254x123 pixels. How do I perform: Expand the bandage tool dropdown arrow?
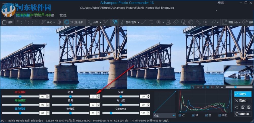218,23
